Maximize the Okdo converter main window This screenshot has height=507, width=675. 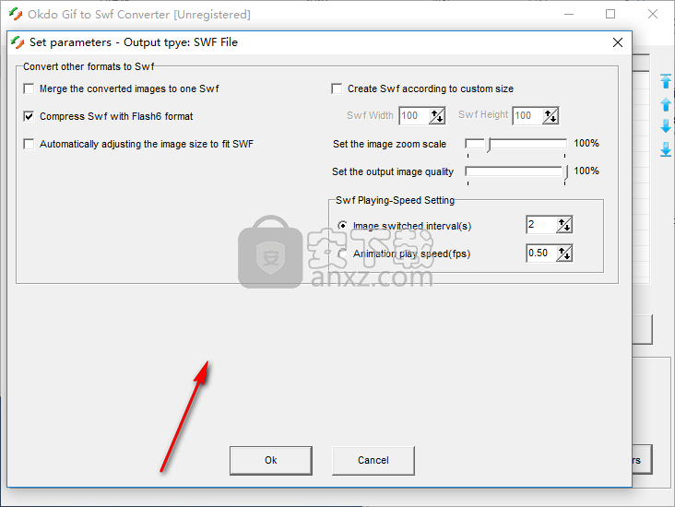(610, 14)
